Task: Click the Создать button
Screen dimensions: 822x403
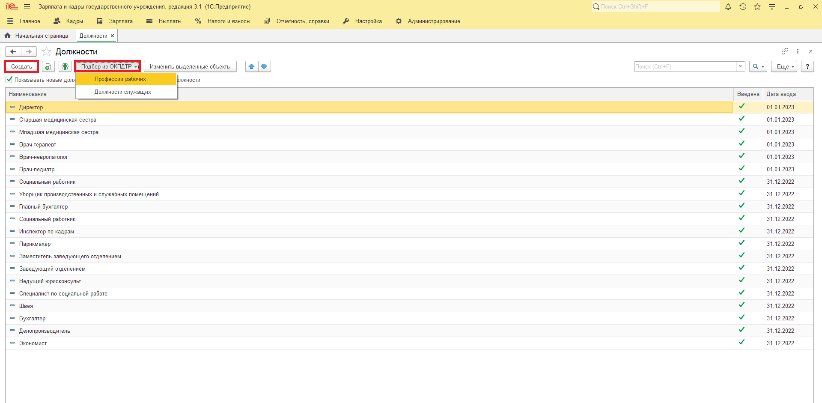Action: pyautogui.click(x=21, y=67)
